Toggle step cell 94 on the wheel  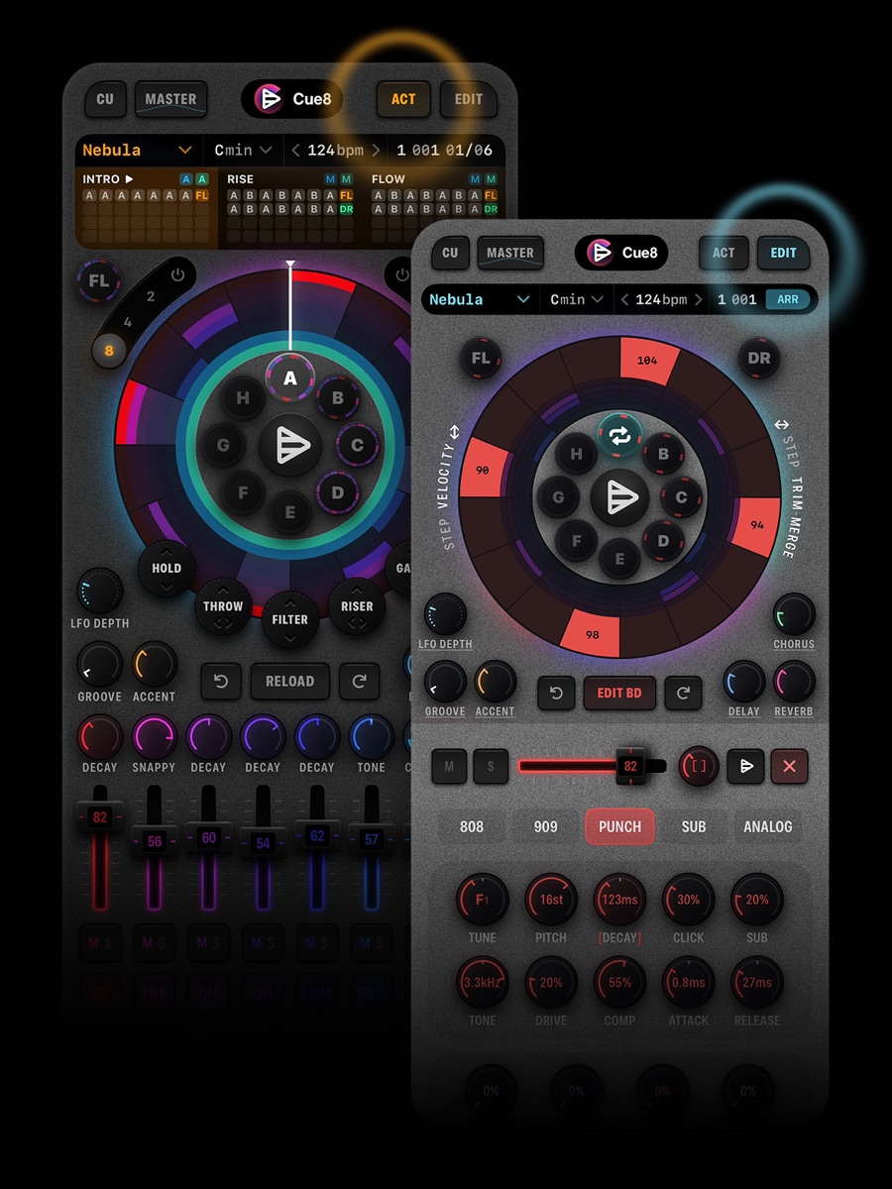click(x=757, y=525)
